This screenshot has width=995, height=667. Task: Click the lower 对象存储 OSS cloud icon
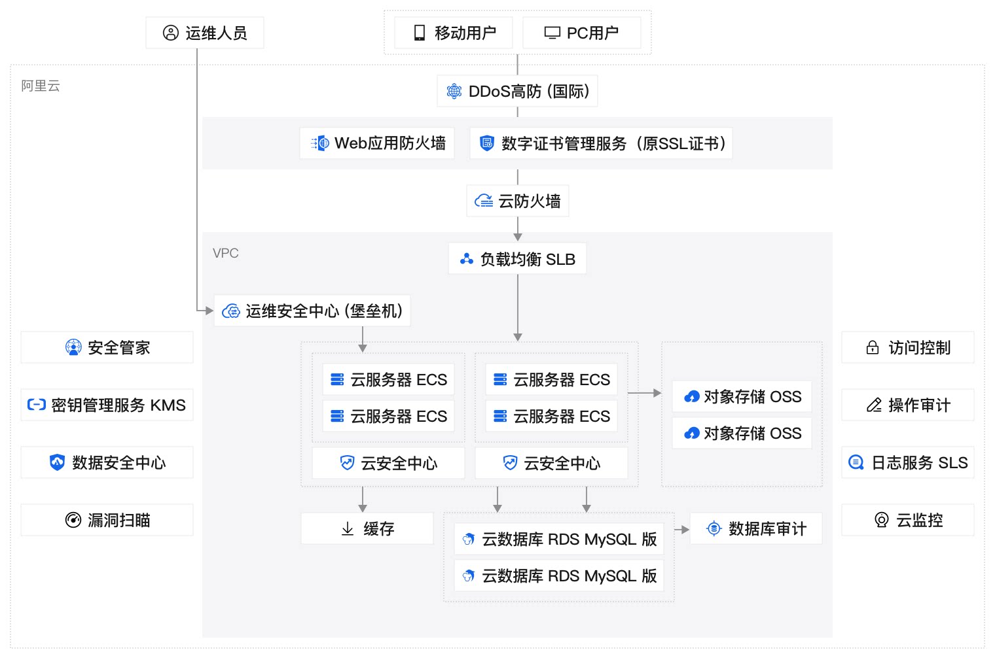click(692, 433)
